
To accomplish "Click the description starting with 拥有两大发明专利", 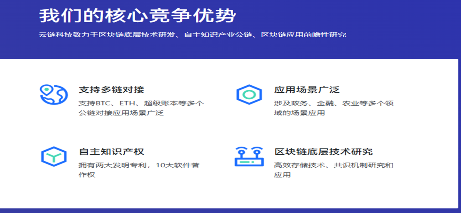I will click(x=139, y=170).
